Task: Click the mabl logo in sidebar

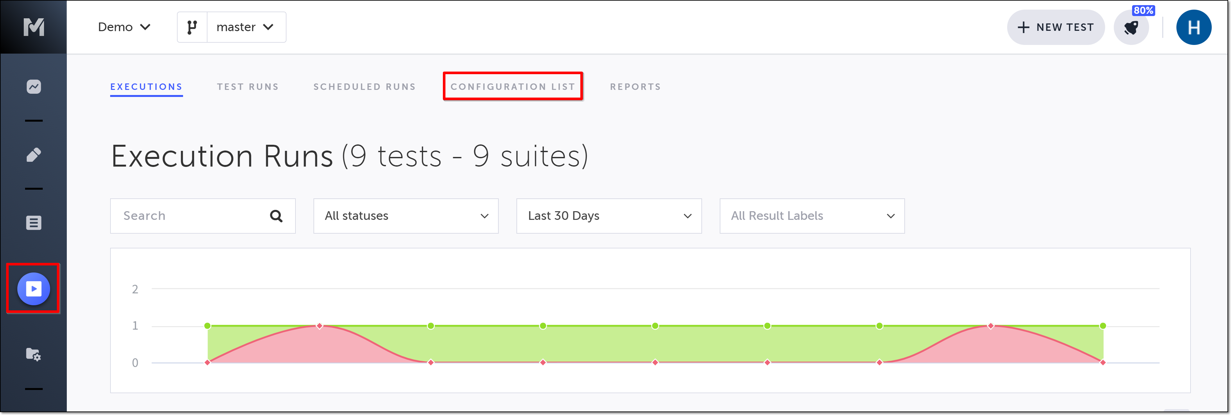Action: click(33, 27)
